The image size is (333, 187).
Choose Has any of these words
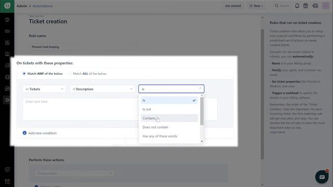tap(169, 136)
